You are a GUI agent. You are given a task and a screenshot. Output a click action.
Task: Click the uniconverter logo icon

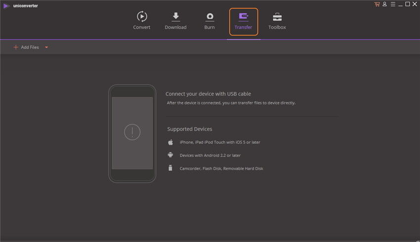(x=6, y=5)
